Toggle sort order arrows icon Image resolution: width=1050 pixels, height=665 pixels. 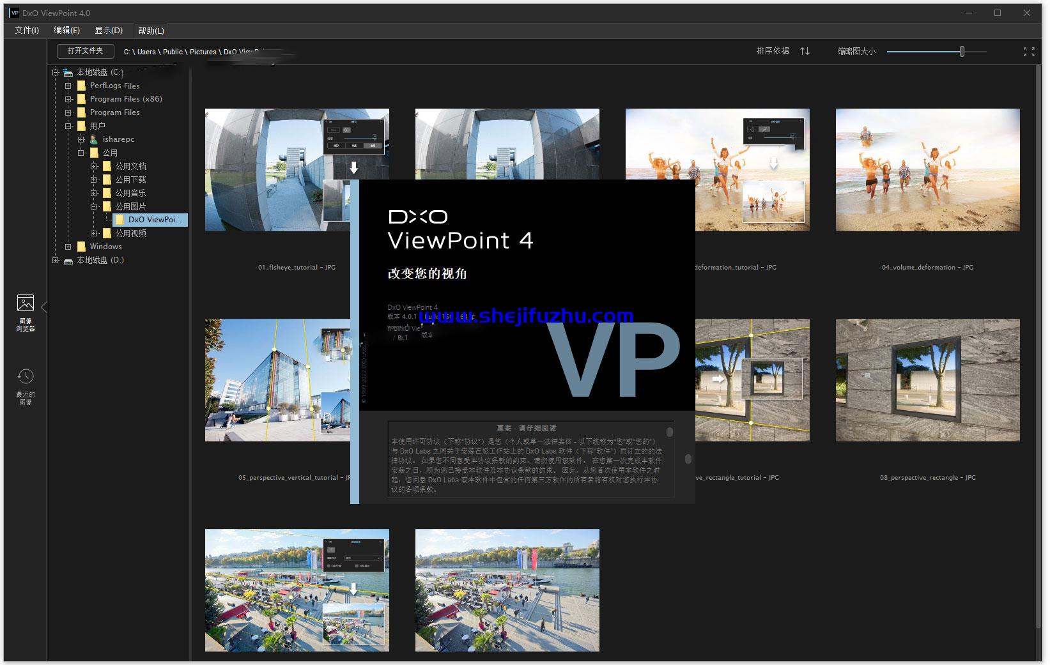(805, 51)
